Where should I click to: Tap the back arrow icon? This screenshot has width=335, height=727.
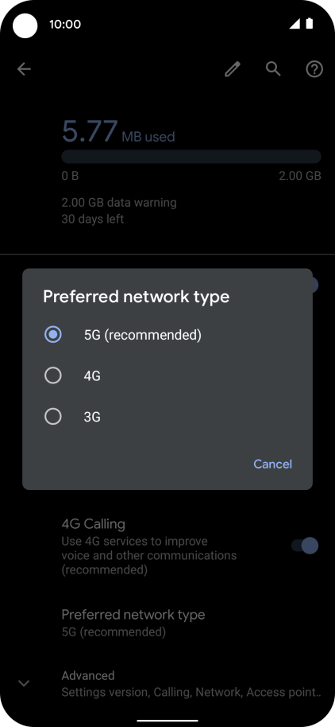(24, 69)
